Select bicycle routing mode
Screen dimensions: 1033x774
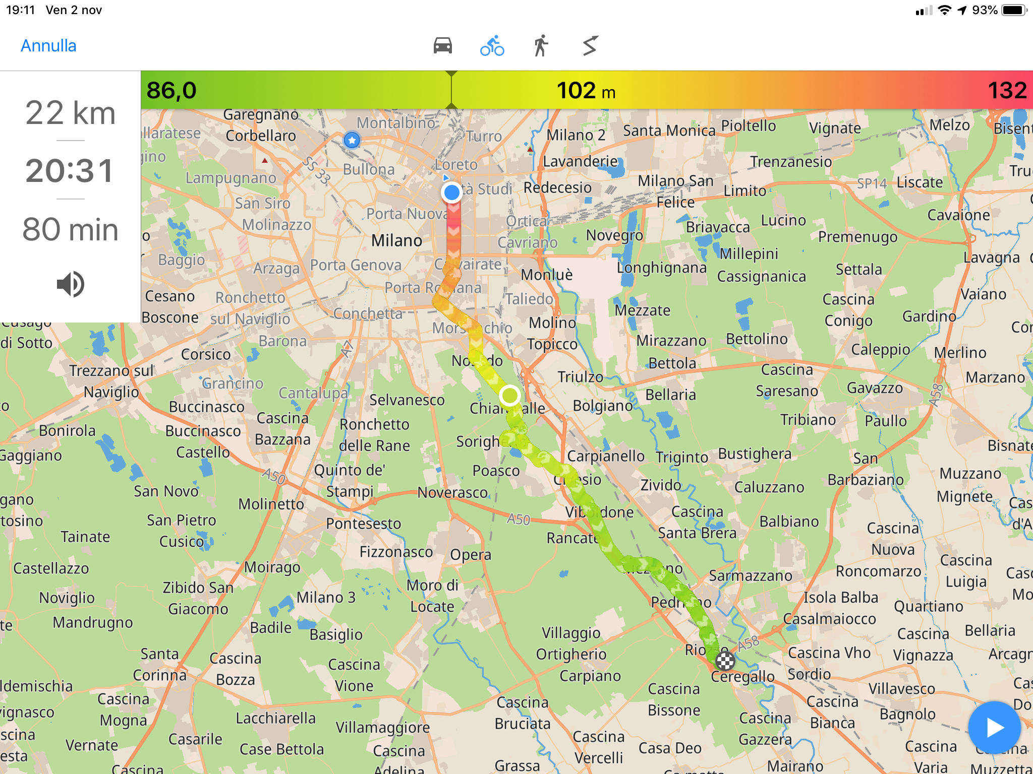coord(492,46)
